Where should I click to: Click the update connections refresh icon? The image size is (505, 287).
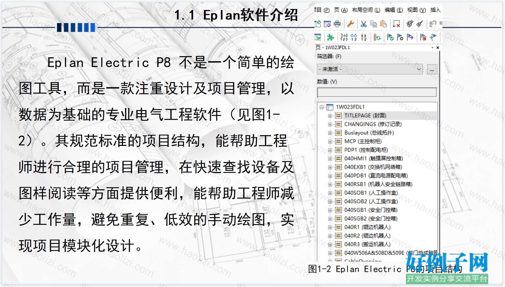pos(377,37)
